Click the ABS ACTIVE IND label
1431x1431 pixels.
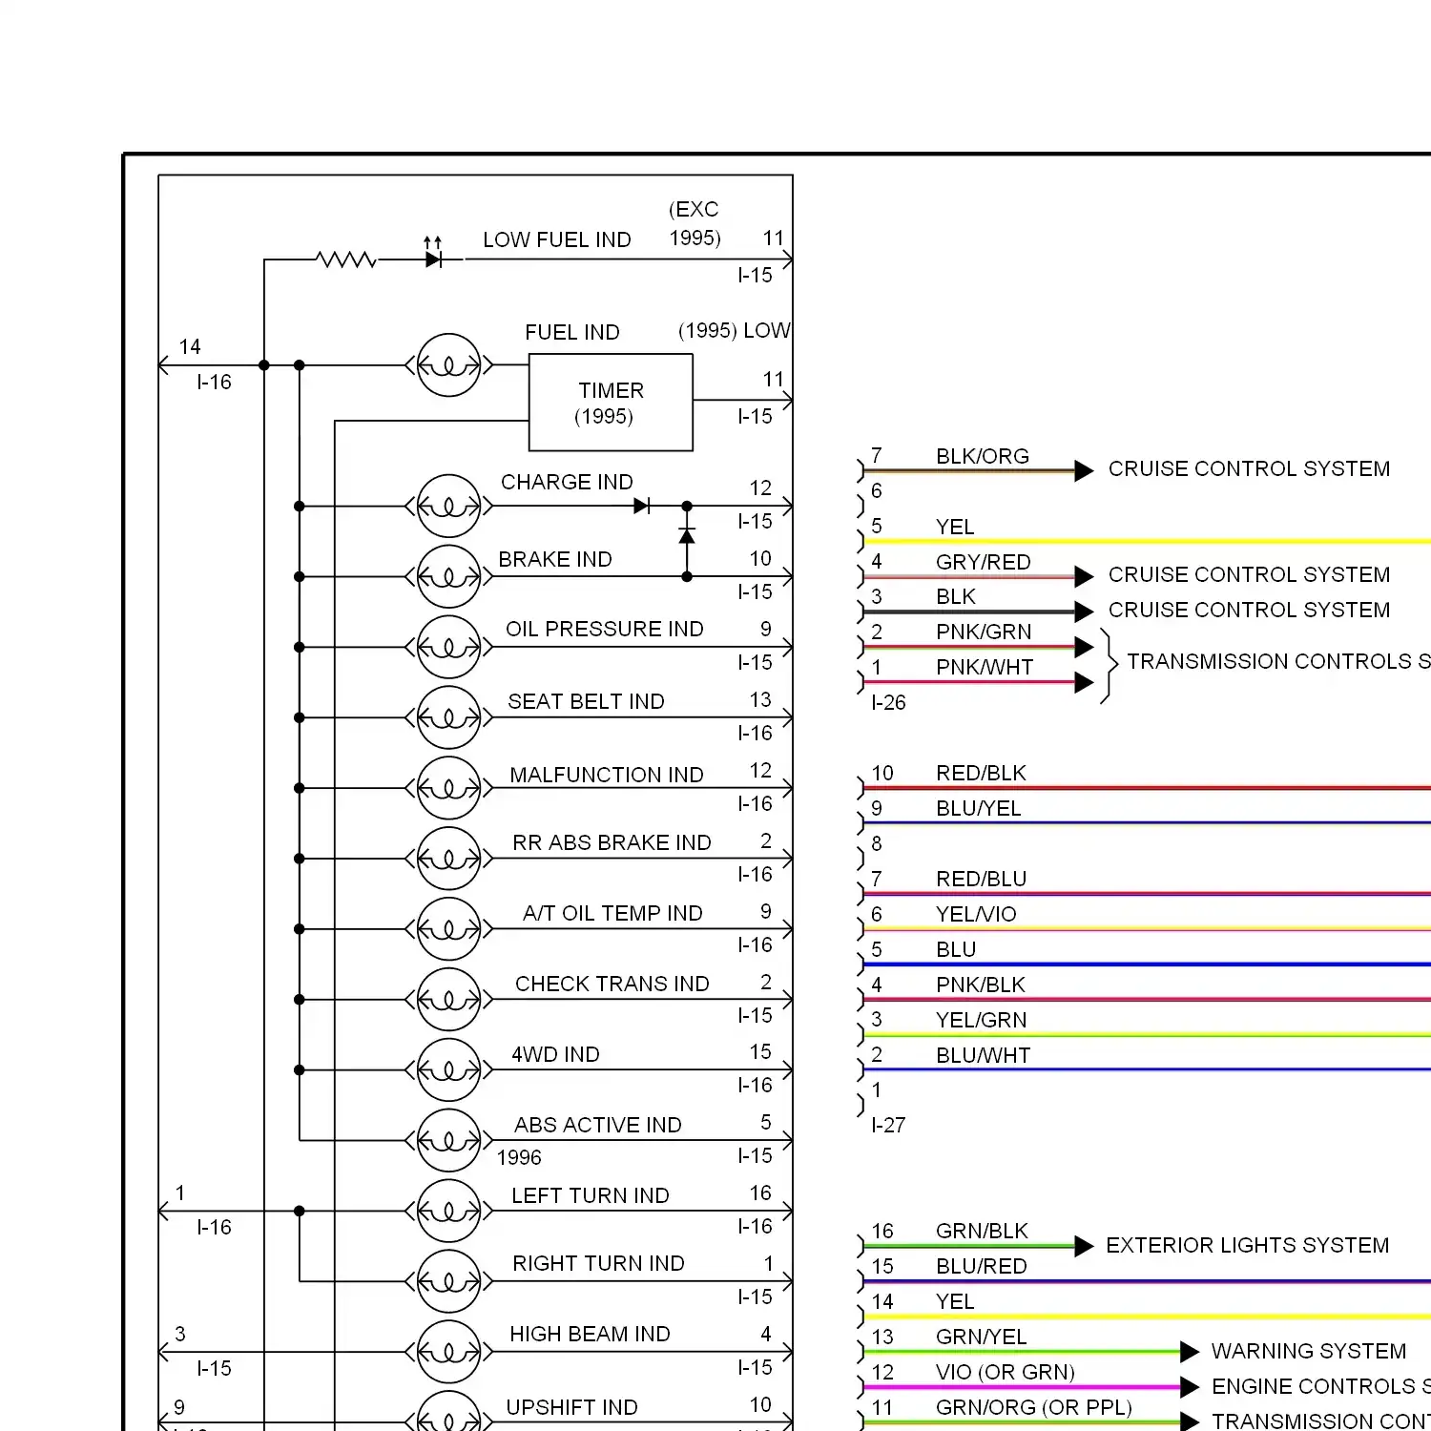pos(598,1125)
